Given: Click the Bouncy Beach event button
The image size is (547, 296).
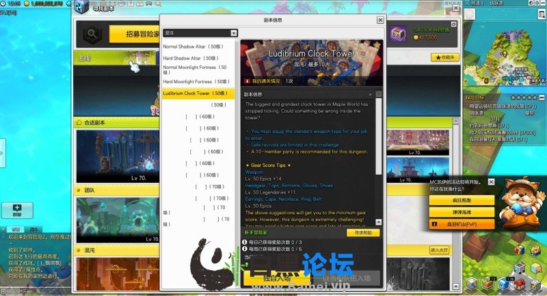Looking at the screenshot, I should (x=462, y=212).
